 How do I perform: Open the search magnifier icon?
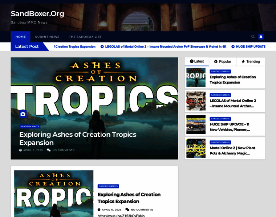(253, 37)
